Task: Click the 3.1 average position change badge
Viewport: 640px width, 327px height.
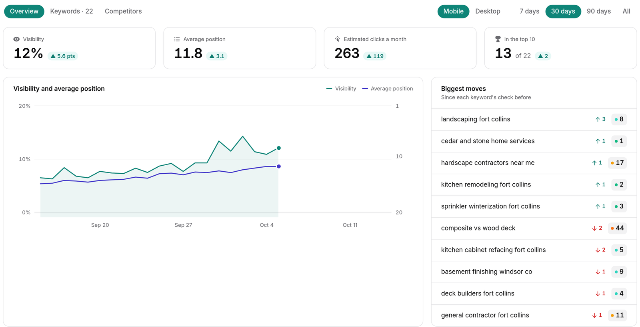Action: coord(217,56)
